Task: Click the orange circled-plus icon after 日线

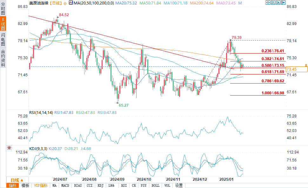Action: point(65,3)
